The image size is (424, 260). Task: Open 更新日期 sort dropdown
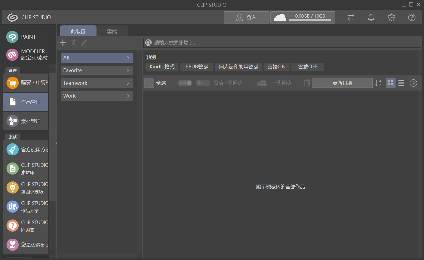342,83
